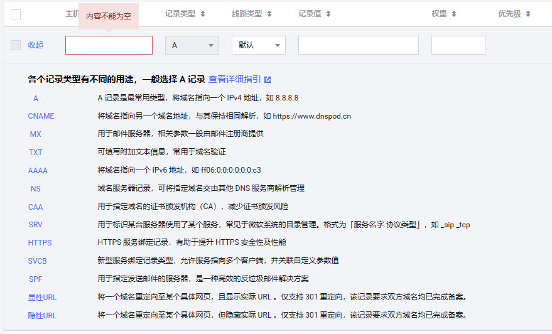Viewport: 552px width, 334px height.
Task: Collapse the guide with 收起
Action: click(36, 45)
